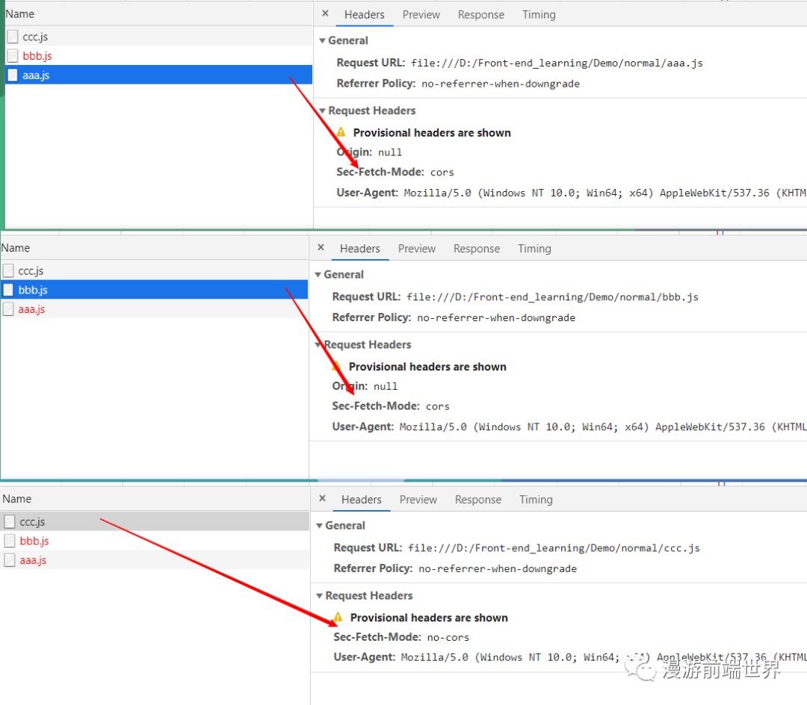Open the Timing tab for the ccc.js request
The width and height of the screenshot is (807, 705).
tap(536, 500)
